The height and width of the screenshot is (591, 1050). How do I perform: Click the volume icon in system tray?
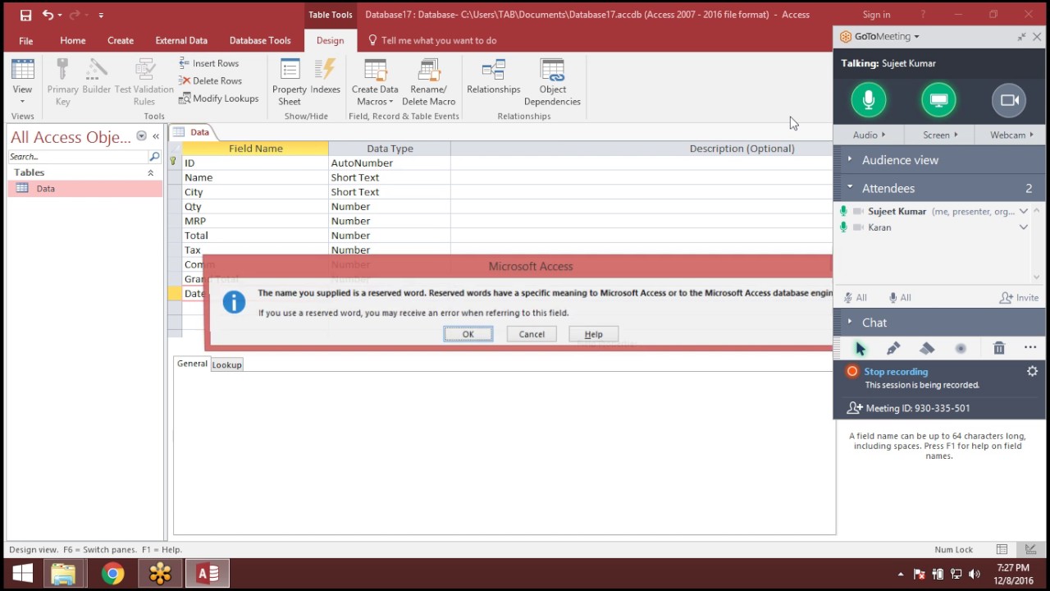tap(975, 575)
